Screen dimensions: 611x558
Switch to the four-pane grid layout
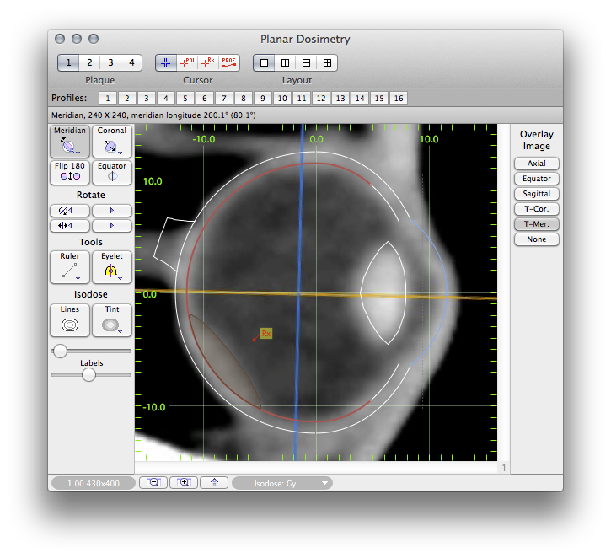(327, 62)
